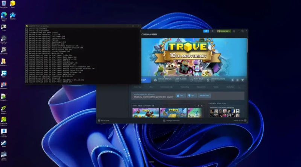Screen dimensions: 301x167
Task: Go to the Trove Store Page tab
Action: tap(138, 87)
